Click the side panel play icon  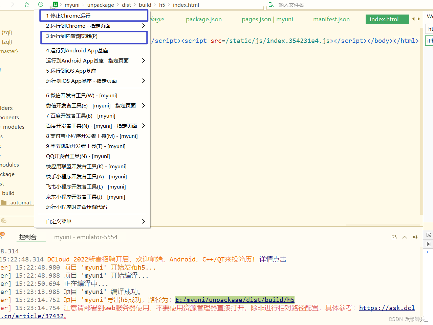[429, 244]
